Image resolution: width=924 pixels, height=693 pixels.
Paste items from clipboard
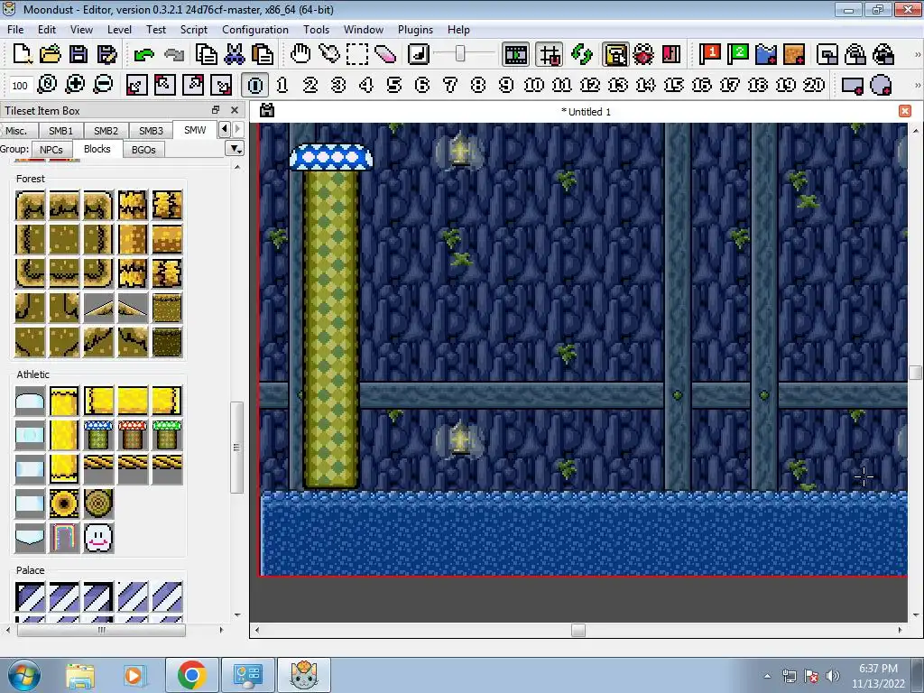[x=263, y=55]
